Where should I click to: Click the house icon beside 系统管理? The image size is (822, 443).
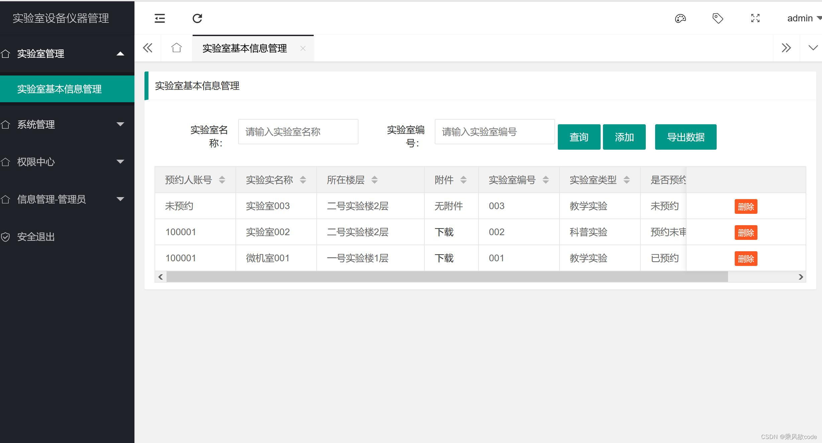[x=6, y=124]
